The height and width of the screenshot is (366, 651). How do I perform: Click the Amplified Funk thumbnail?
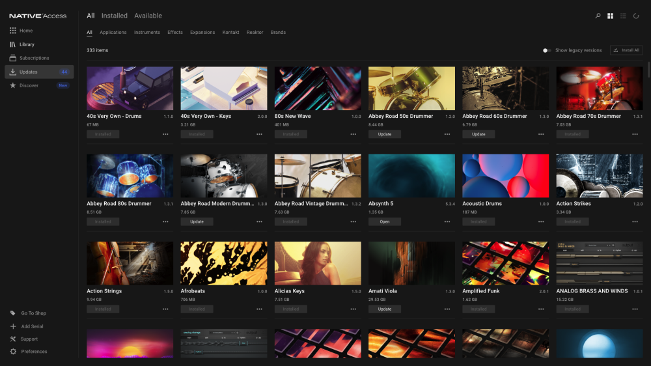(x=506, y=263)
